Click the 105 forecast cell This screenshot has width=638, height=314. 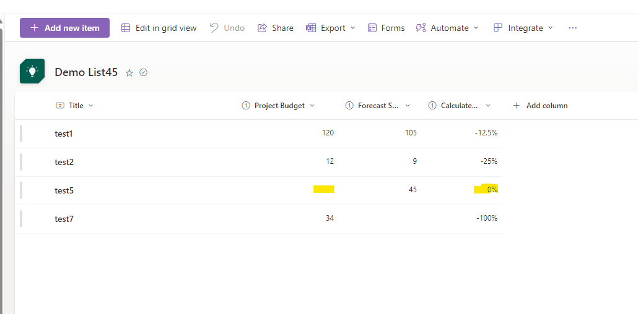point(412,132)
